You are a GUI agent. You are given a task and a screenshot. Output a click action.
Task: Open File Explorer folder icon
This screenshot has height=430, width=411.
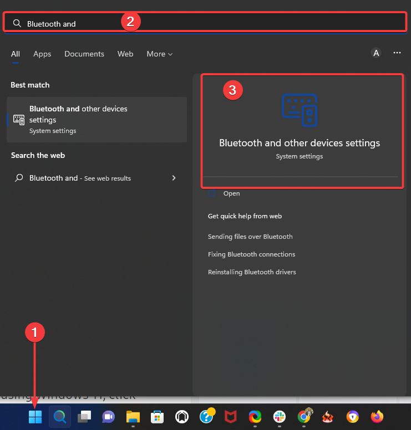click(x=133, y=417)
